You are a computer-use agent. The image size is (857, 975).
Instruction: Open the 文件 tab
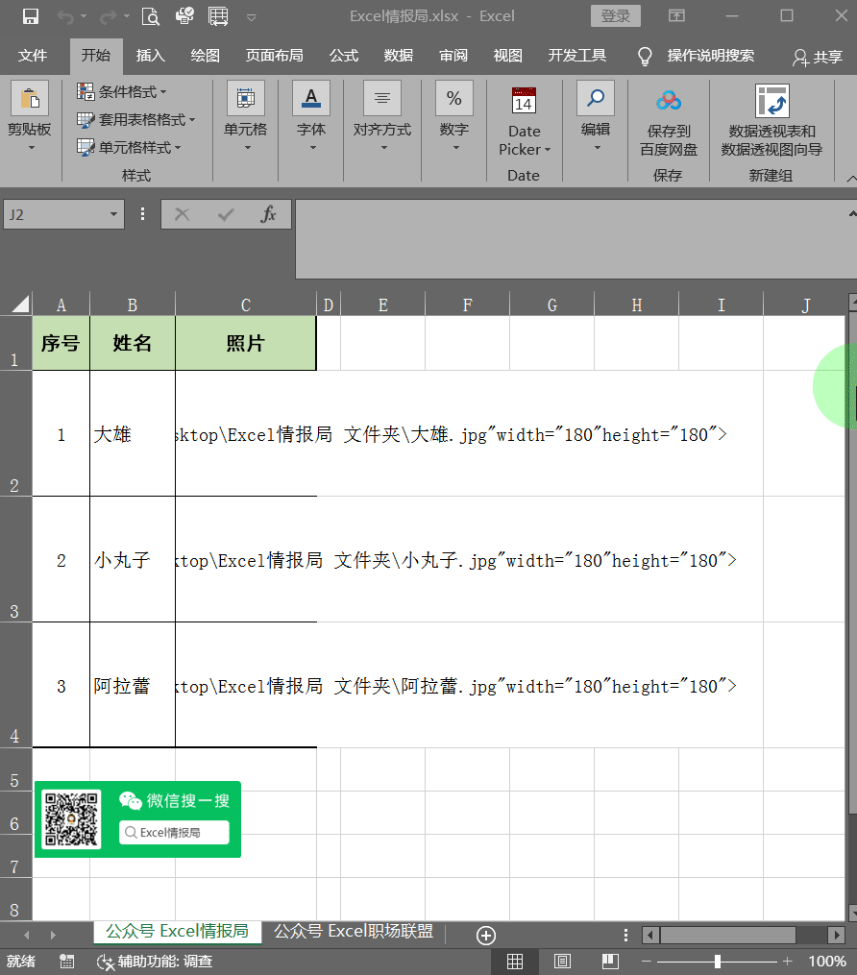[x=33, y=56]
